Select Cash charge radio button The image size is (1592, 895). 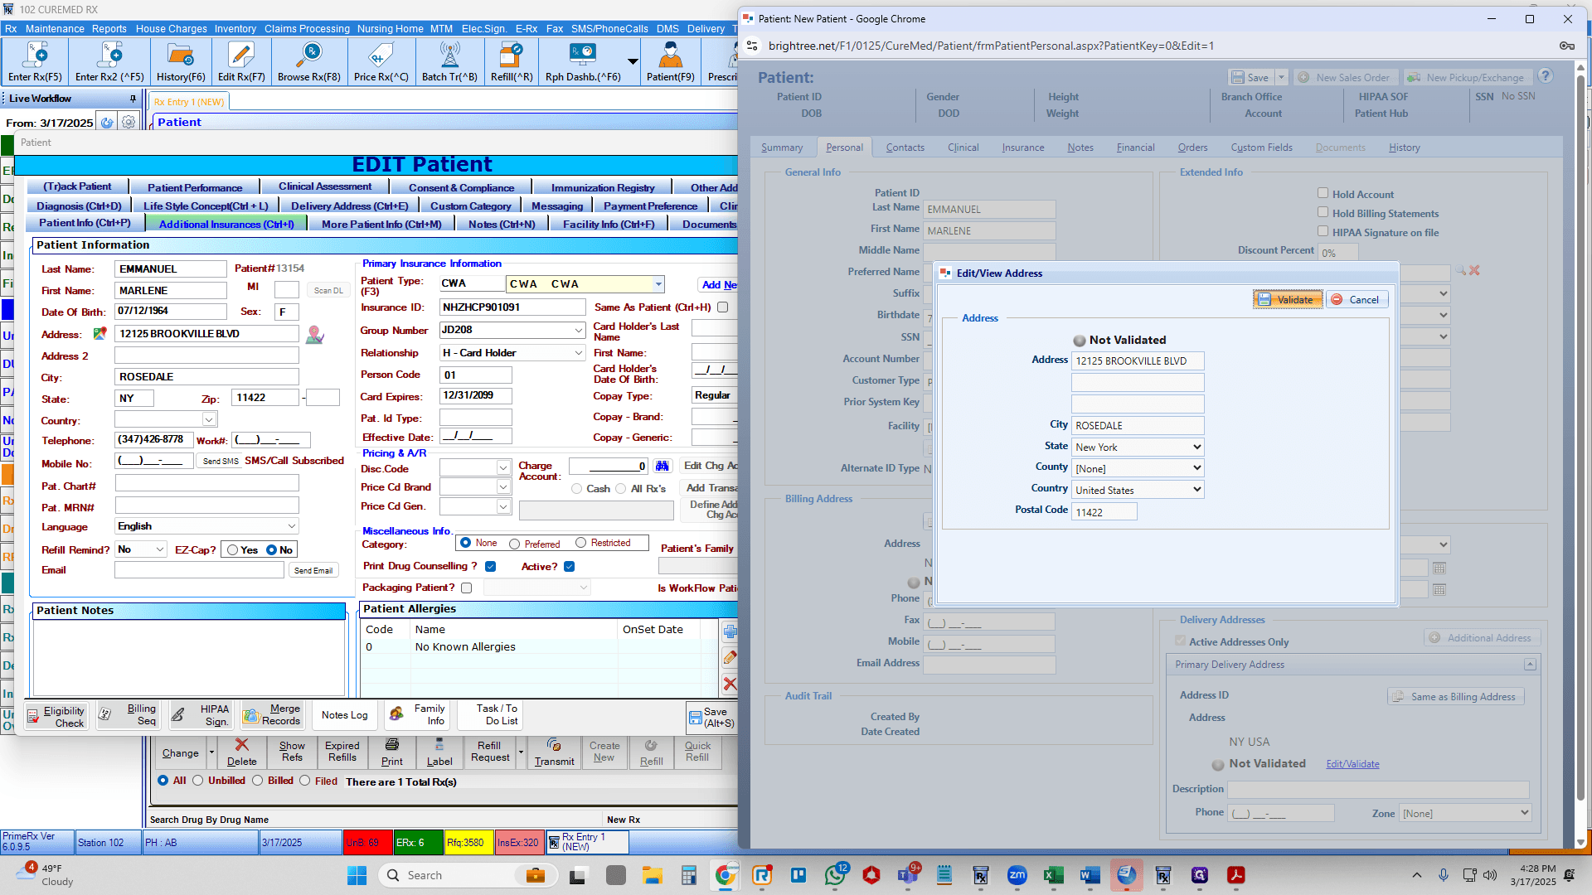576,489
